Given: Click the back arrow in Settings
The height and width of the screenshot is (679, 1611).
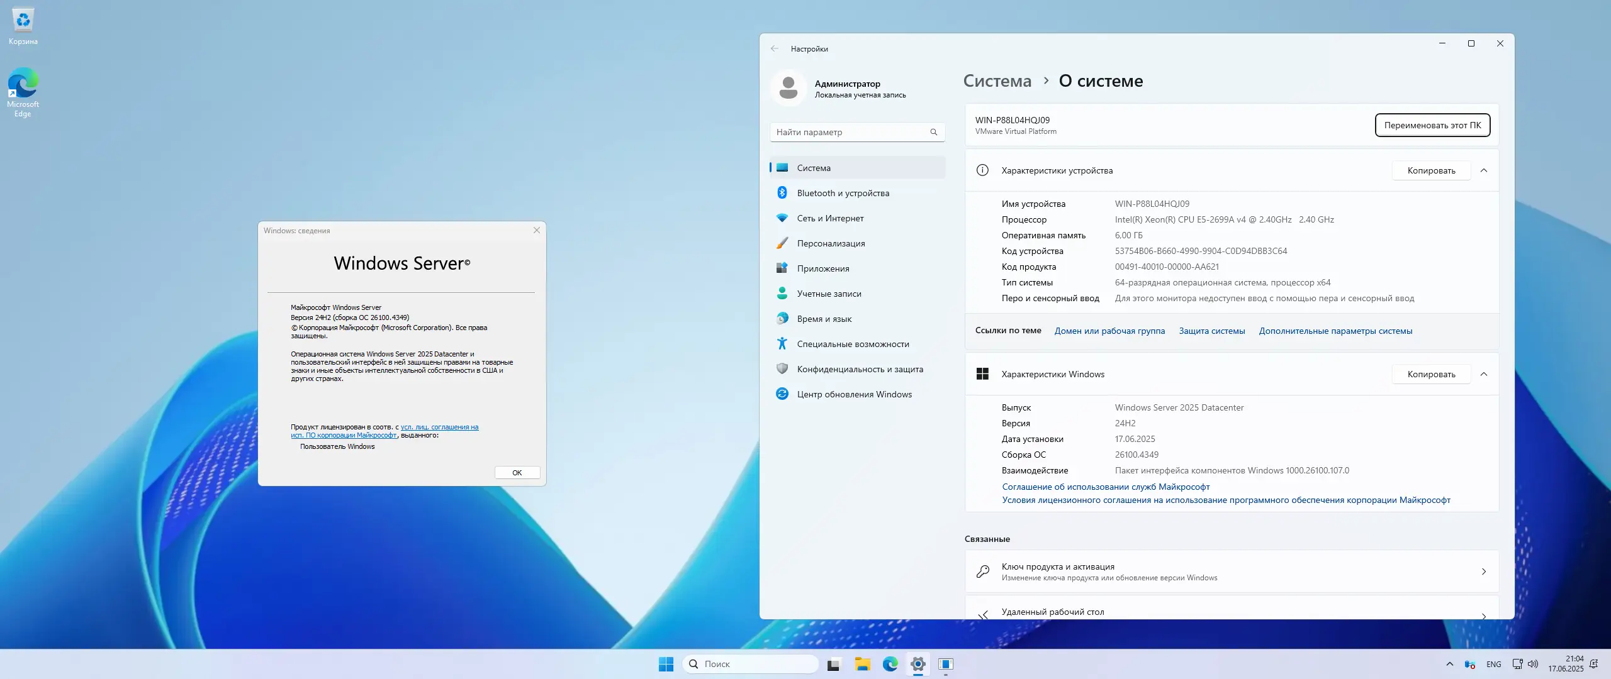Looking at the screenshot, I should (775, 48).
